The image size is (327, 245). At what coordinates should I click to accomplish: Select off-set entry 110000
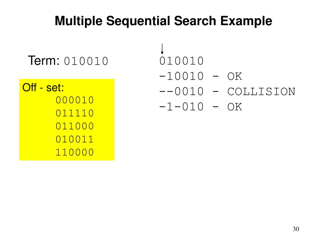coord(75,152)
